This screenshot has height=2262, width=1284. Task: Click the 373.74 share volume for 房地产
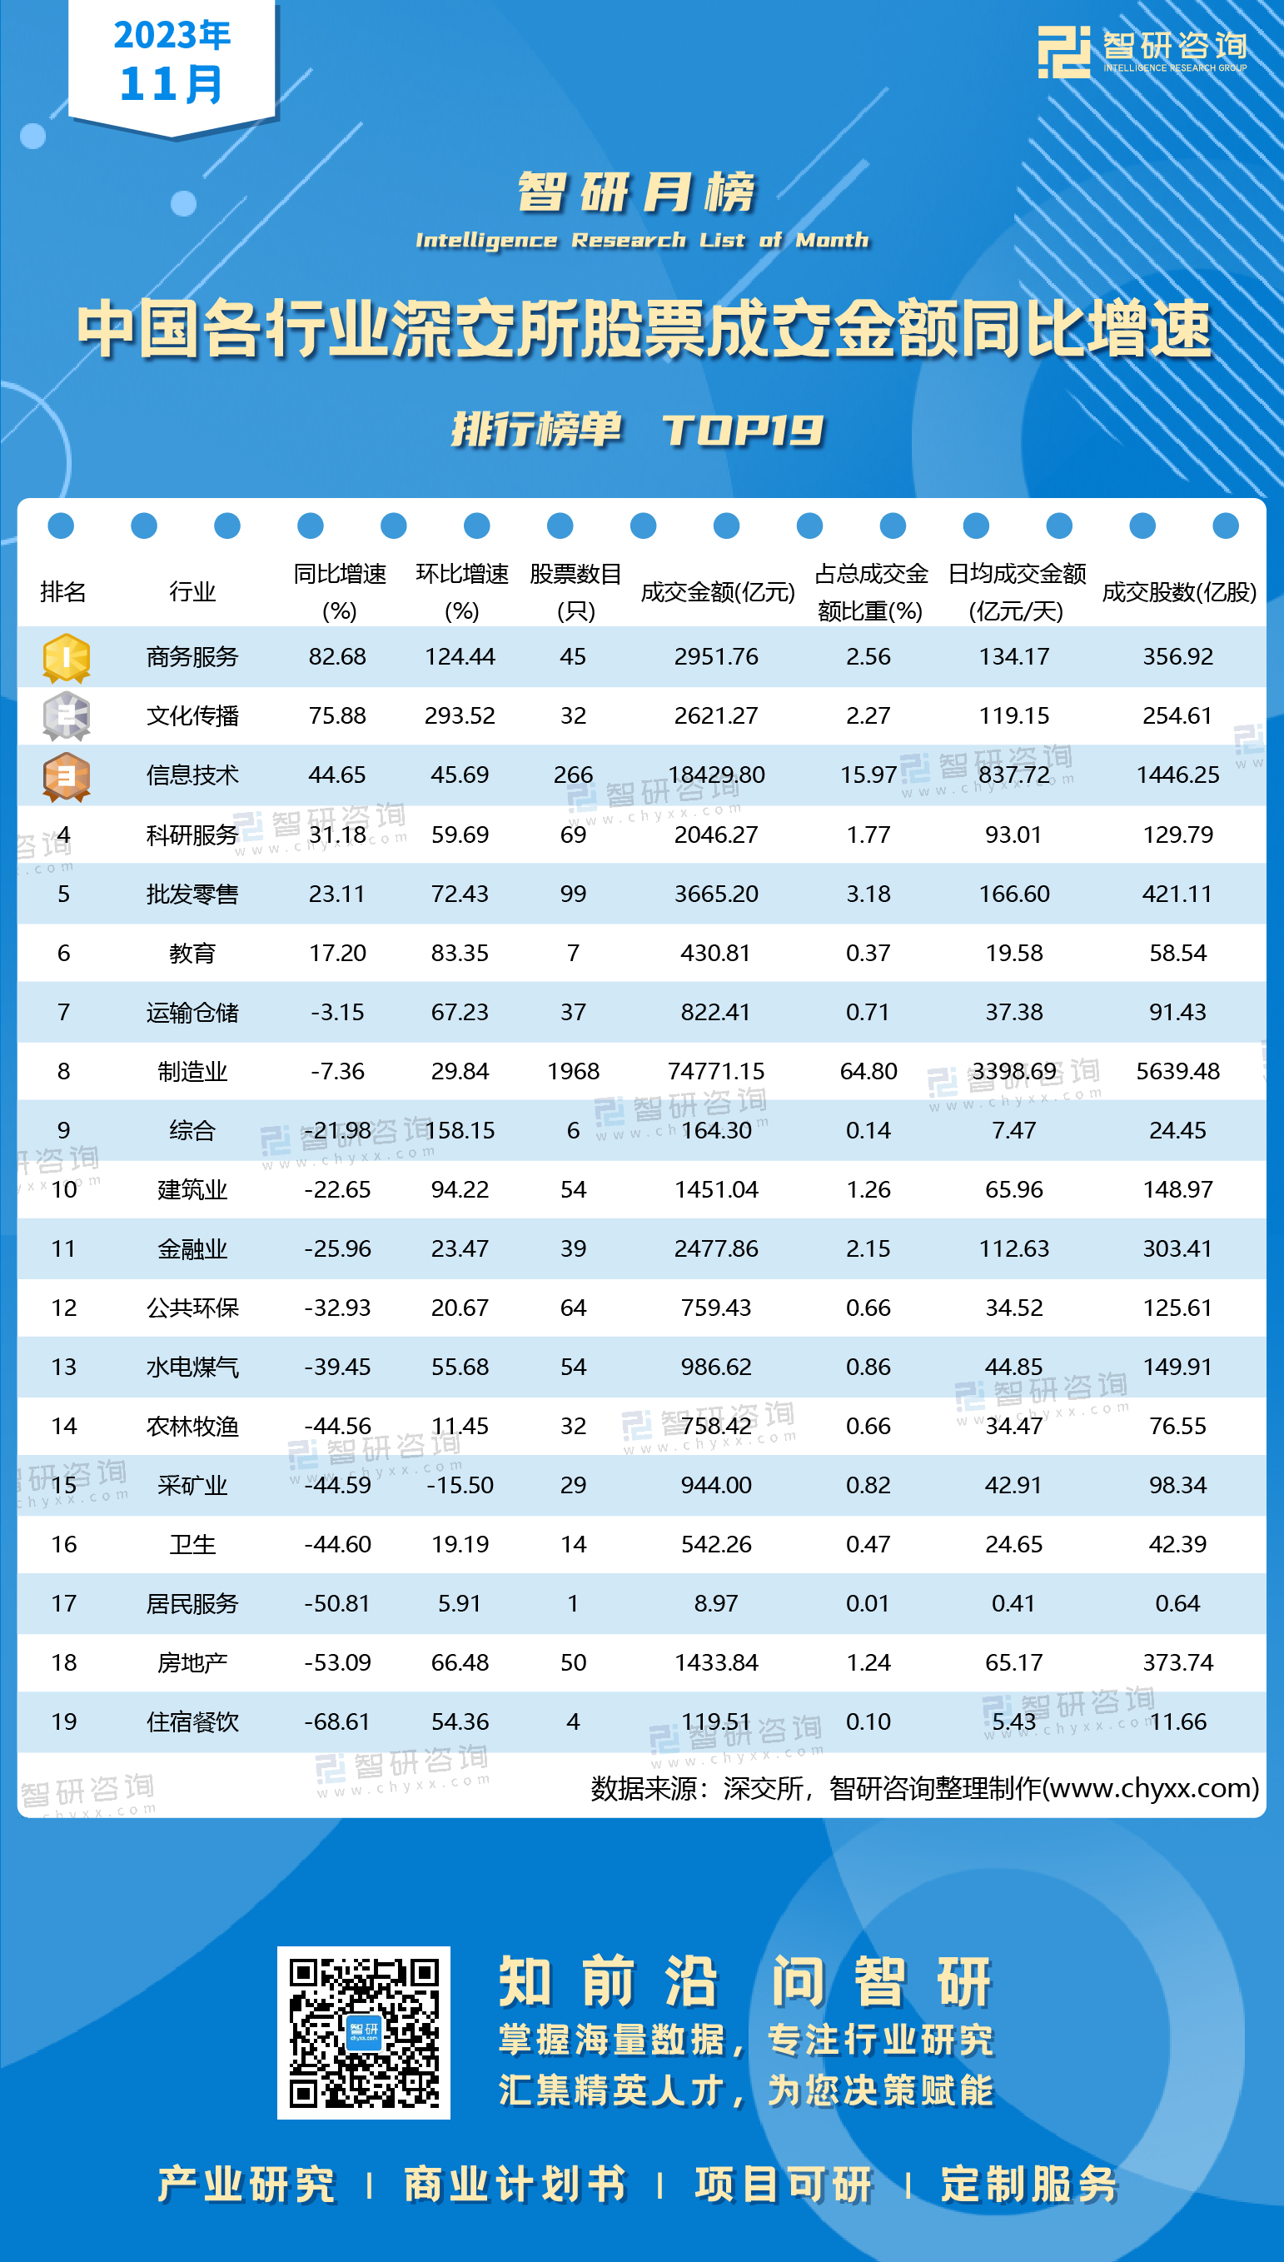click(1178, 1662)
